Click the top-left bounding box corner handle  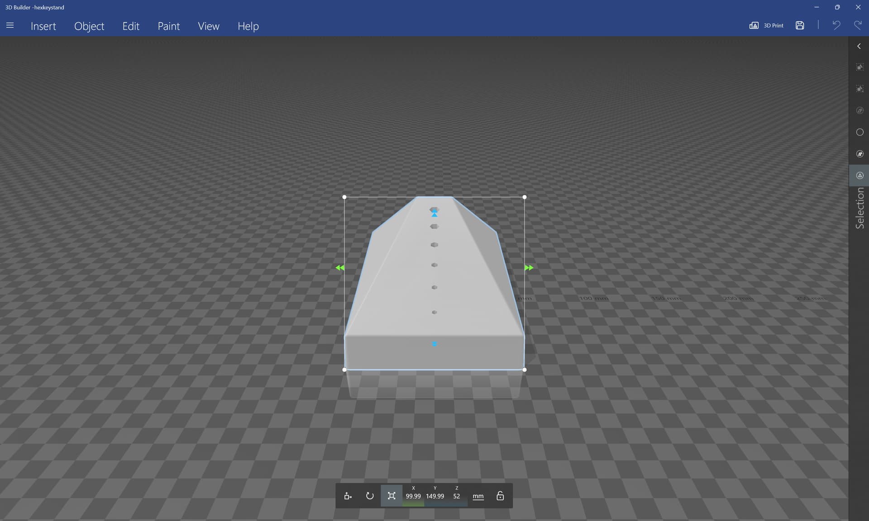click(x=344, y=197)
